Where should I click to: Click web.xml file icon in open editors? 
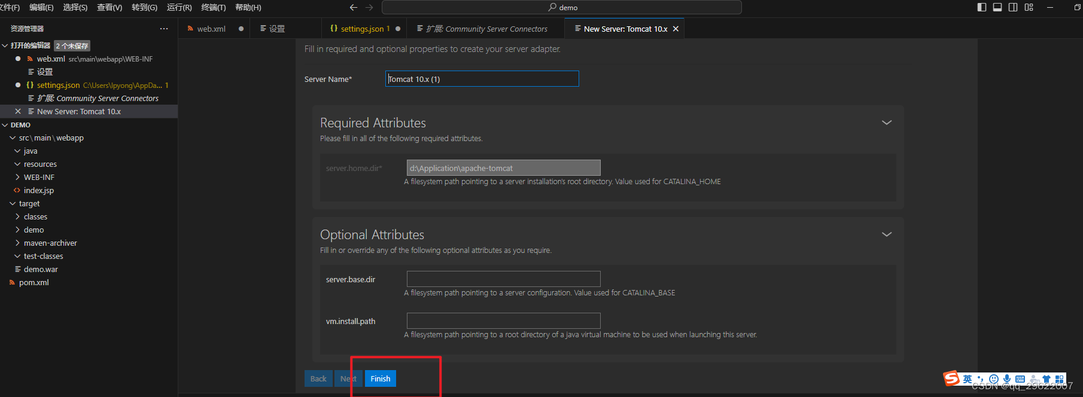tap(30, 59)
